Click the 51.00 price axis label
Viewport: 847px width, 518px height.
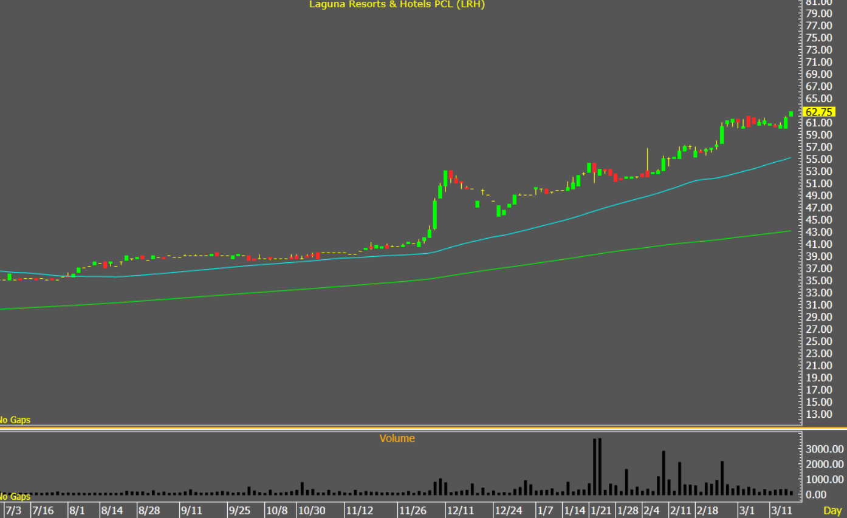(818, 183)
